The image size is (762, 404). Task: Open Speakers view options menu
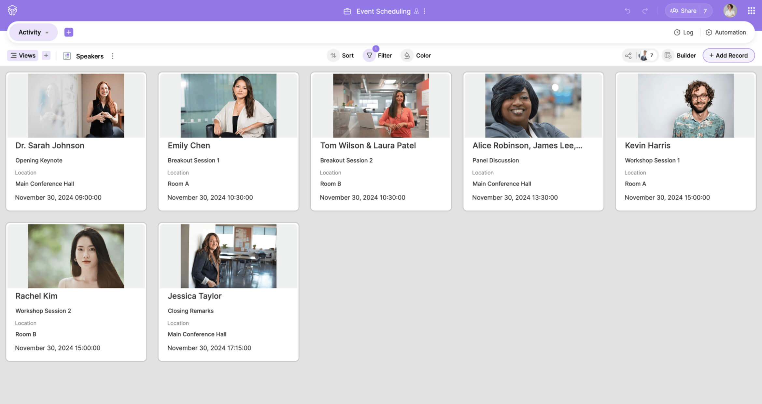pyautogui.click(x=113, y=56)
